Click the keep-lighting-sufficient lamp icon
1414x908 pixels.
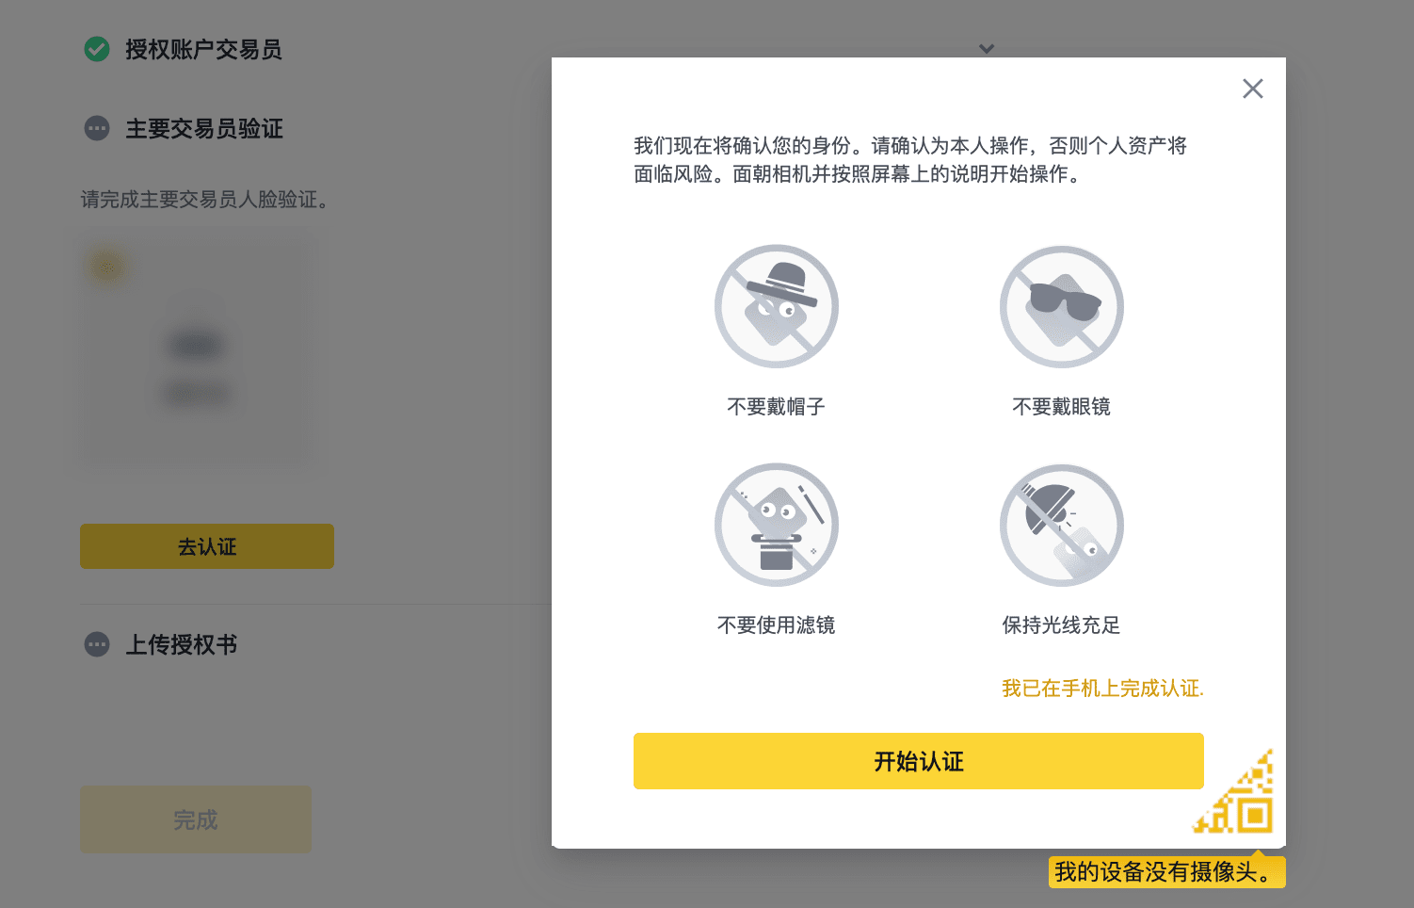1062,525
